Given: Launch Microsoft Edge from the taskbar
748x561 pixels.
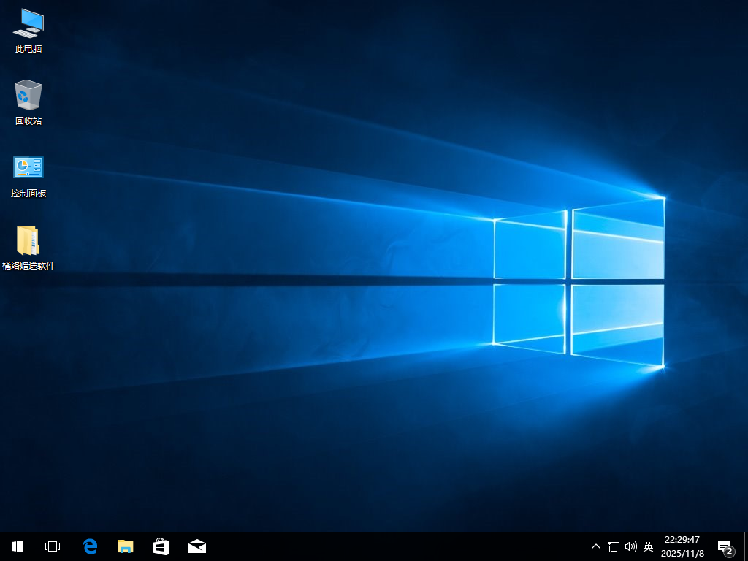Looking at the screenshot, I should pos(90,546).
